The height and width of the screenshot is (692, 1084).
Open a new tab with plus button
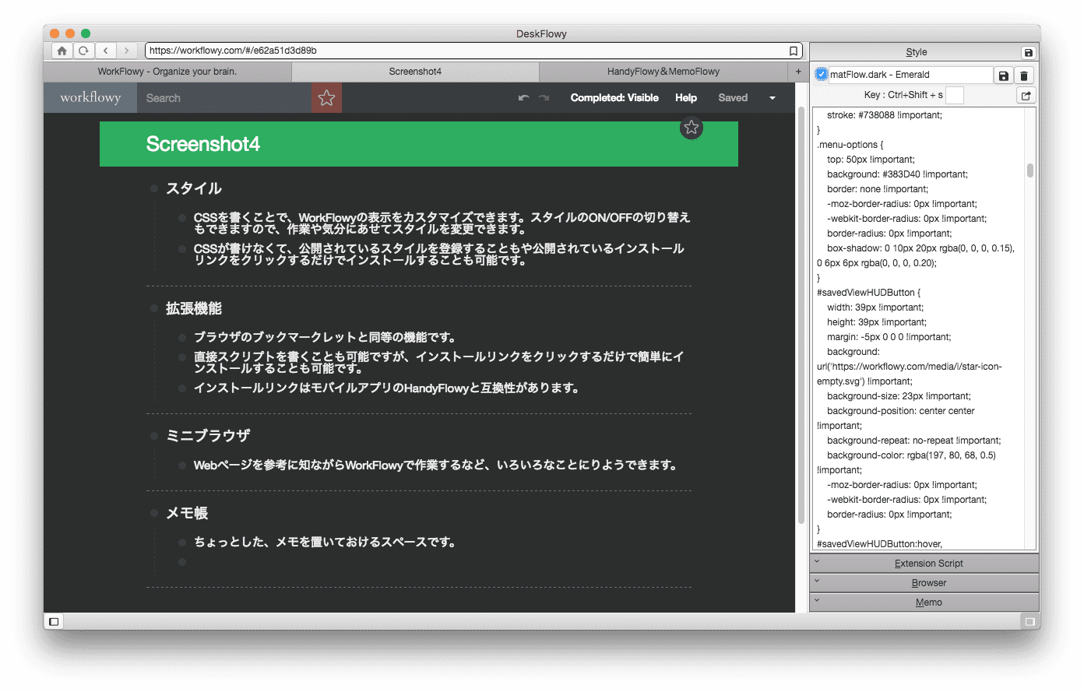click(x=798, y=72)
